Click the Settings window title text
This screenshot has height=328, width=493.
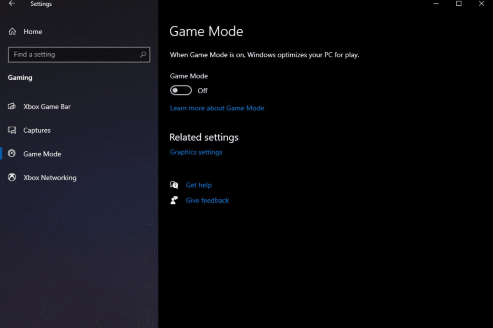(41, 4)
